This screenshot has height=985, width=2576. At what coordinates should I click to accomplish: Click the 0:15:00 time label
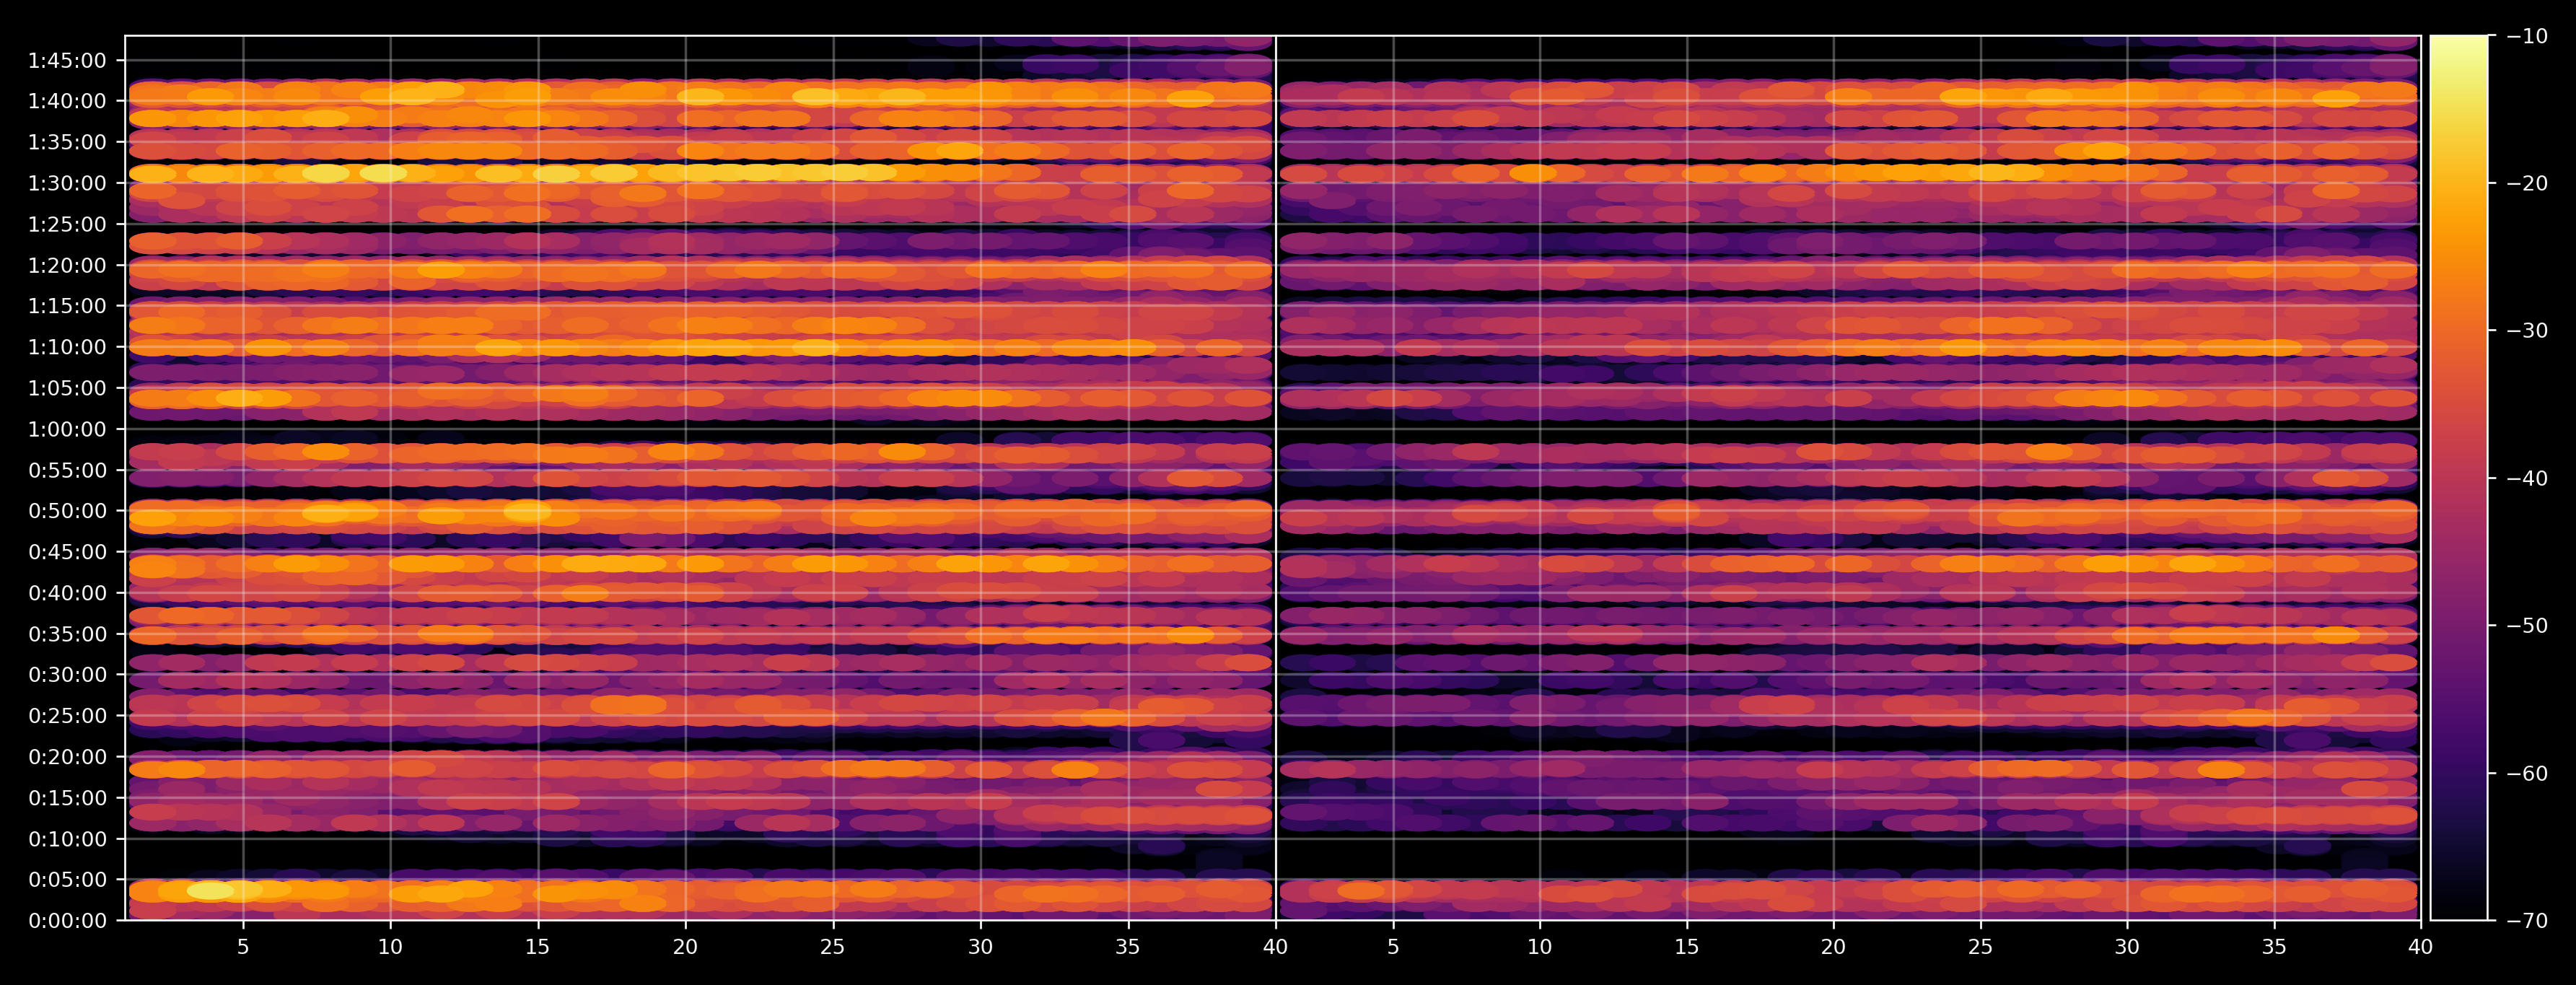click(67, 798)
